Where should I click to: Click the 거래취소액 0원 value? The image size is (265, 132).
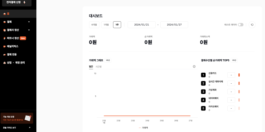click(x=204, y=42)
